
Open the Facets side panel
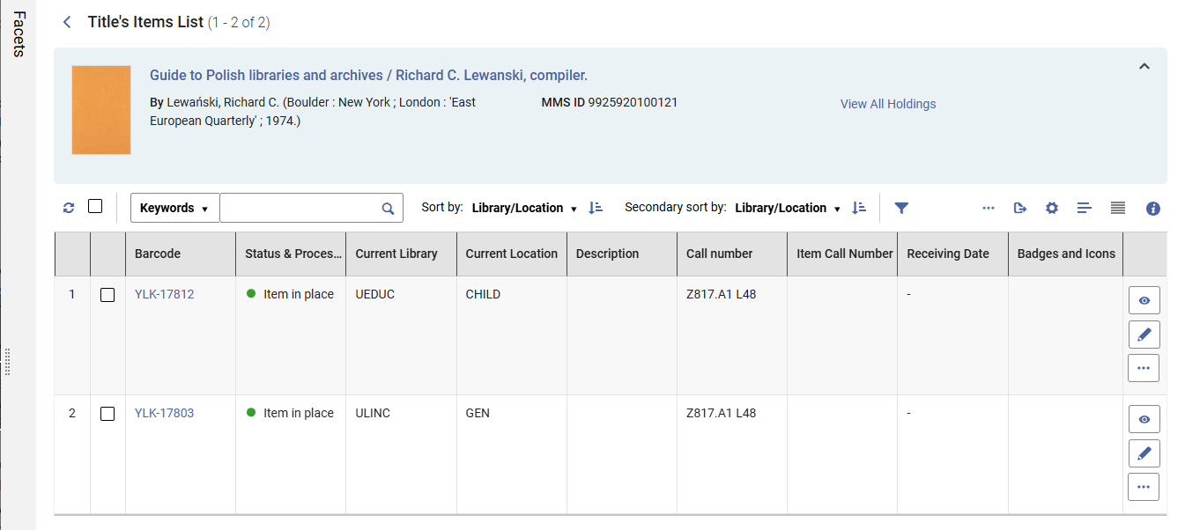pyautogui.click(x=19, y=34)
